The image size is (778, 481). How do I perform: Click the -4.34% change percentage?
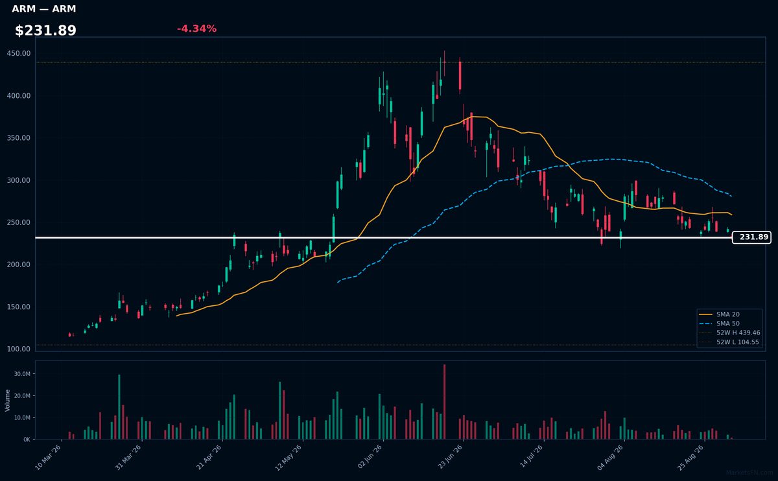pyautogui.click(x=196, y=29)
